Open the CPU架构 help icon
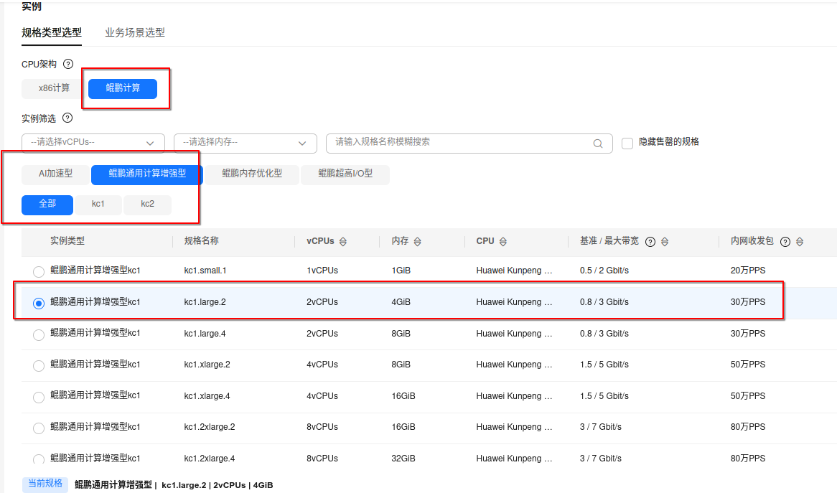This screenshot has height=493, width=837. (x=67, y=64)
